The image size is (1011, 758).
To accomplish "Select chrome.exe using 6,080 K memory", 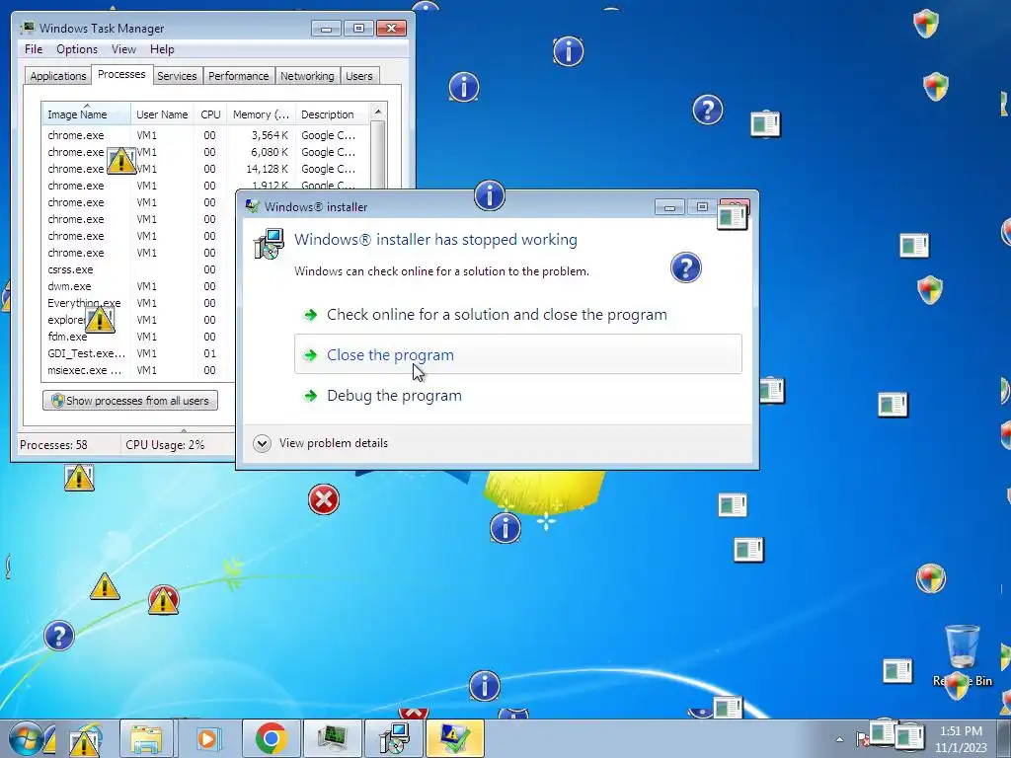I will pos(206,152).
